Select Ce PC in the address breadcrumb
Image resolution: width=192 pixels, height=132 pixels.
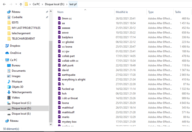[36, 4]
